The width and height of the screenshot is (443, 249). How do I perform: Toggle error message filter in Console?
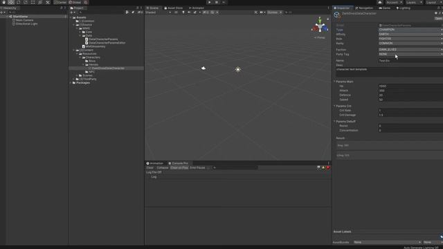coord(328,167)
